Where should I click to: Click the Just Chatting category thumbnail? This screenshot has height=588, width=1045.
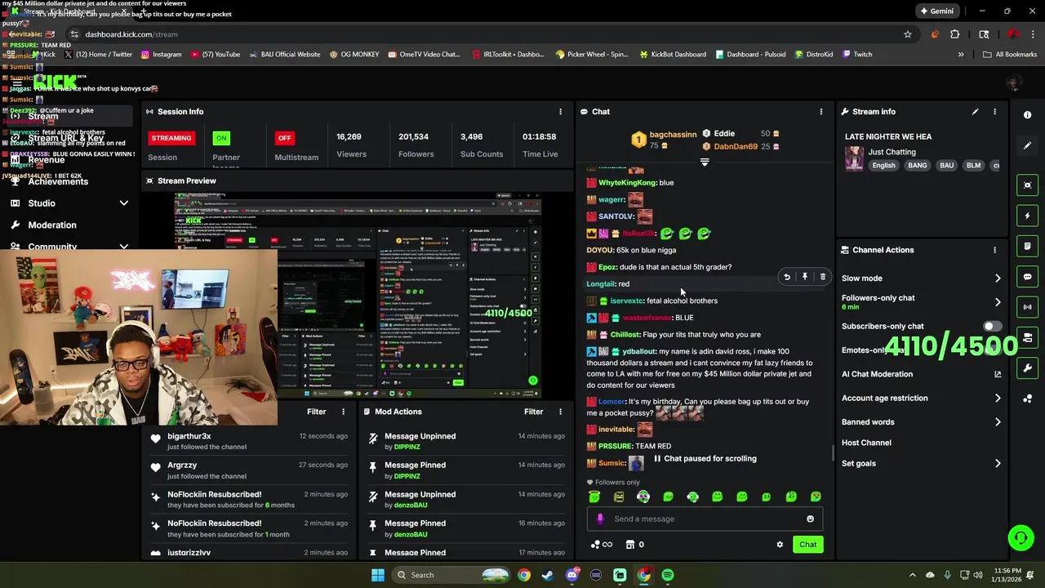pyautogui.click(x=854, y=158)
